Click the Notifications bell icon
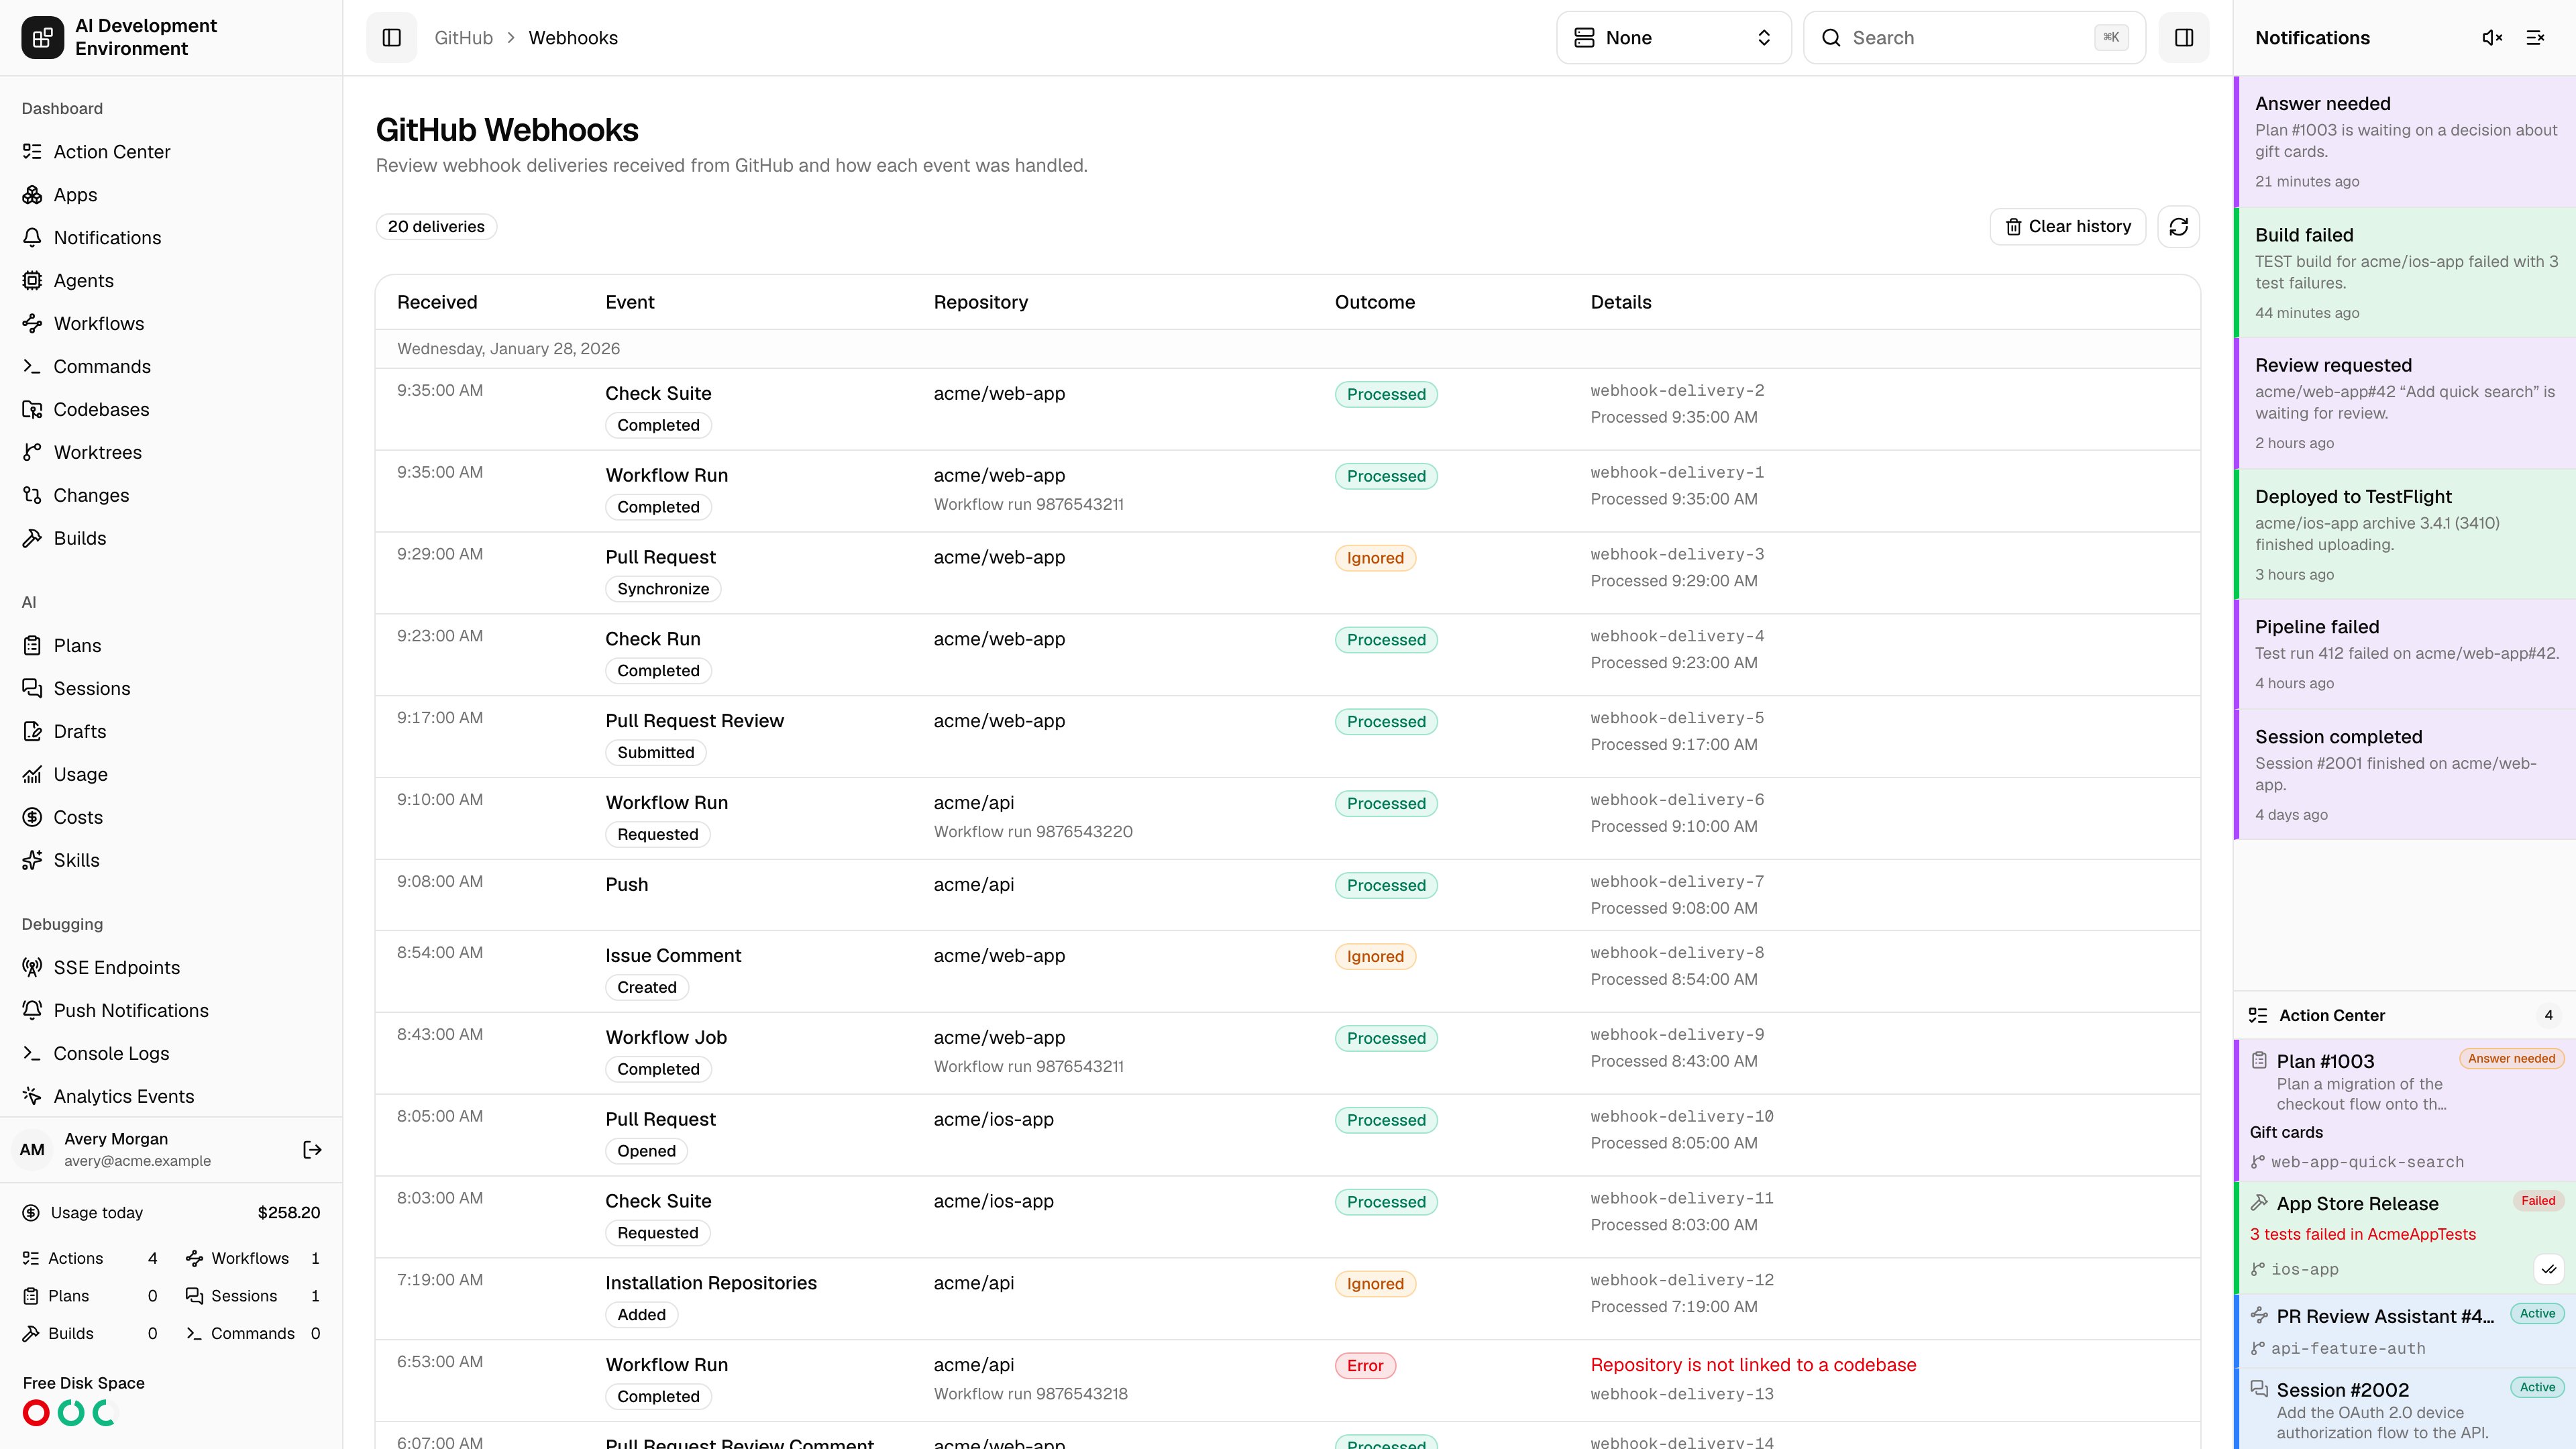 pos(32,238)
